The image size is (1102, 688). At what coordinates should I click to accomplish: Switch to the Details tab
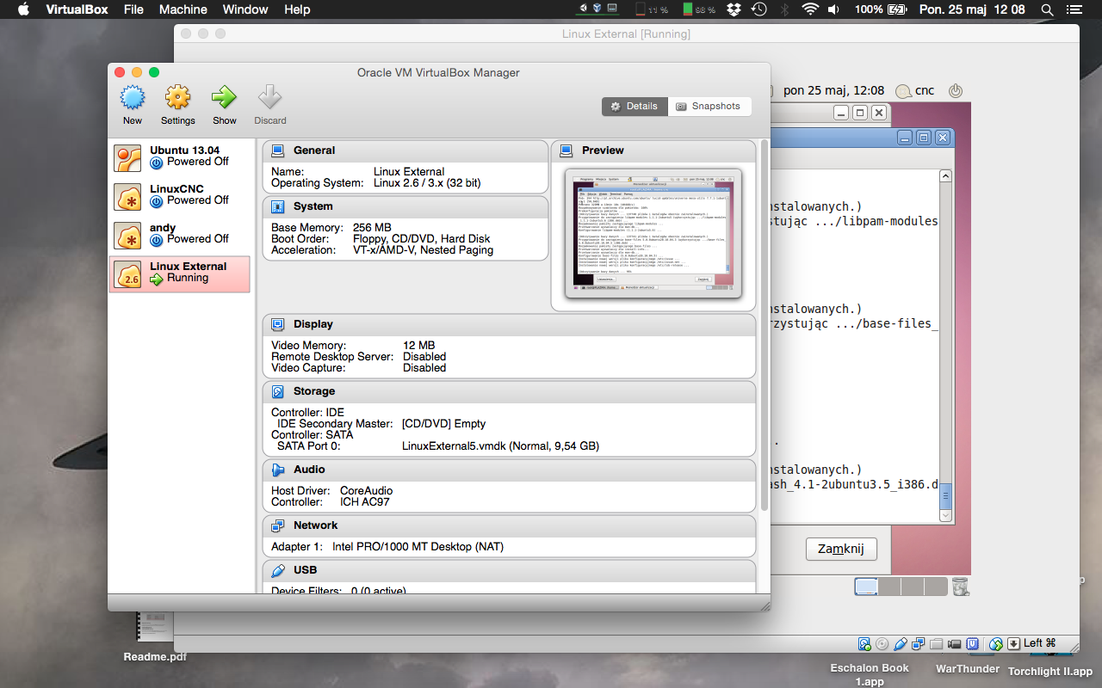[635, 107]
